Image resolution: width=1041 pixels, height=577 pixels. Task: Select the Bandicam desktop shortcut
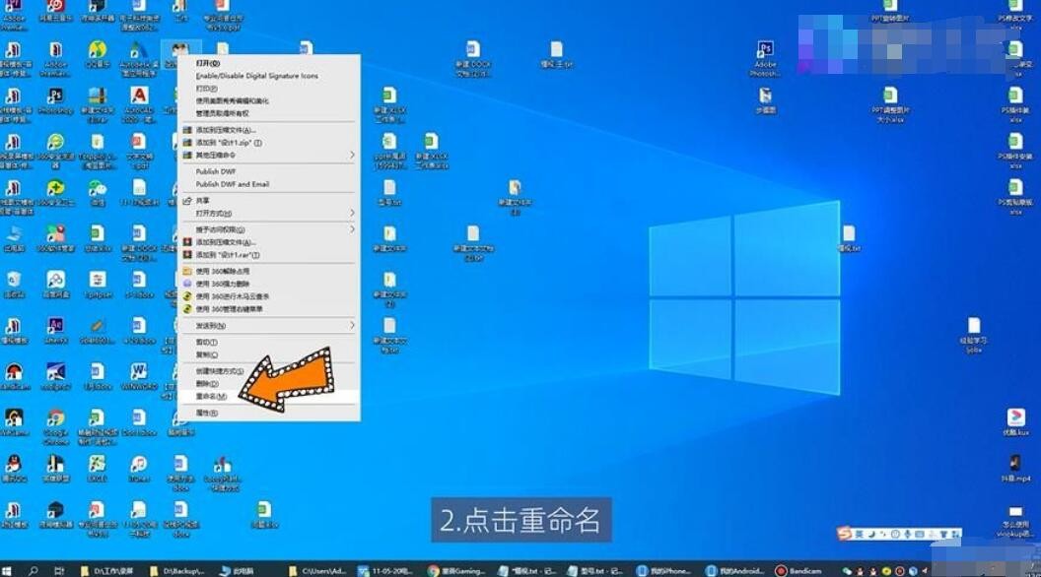[x=14, y=376]
